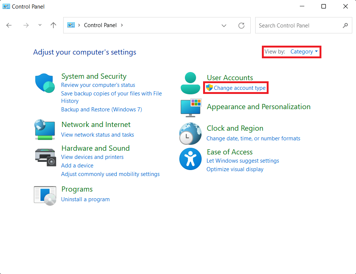356x274 pixels.
Task: Expand the chevron after Control Panel breadcrumb
Action: click(x=122, y=25)
